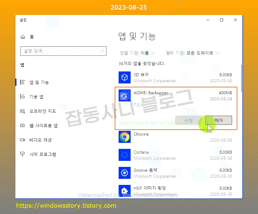Click the Cortana app icon
Image resolution: width=258 pixels, height=214 pixels.
tap(125, 155)
